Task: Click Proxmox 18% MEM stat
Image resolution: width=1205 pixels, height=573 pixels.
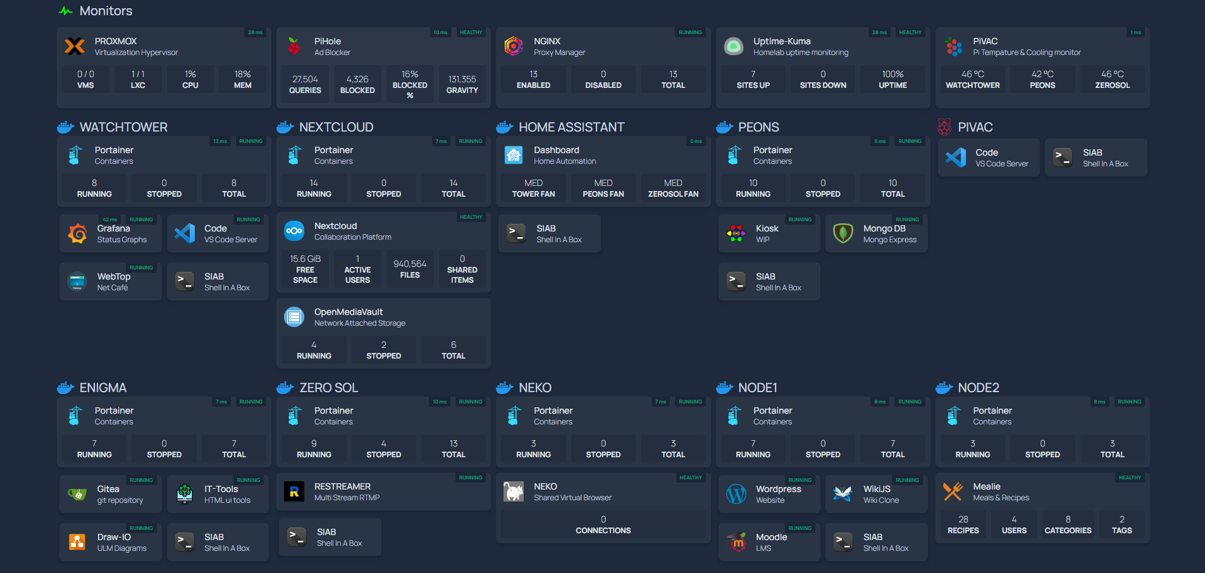Action: (x=243, y=79)
